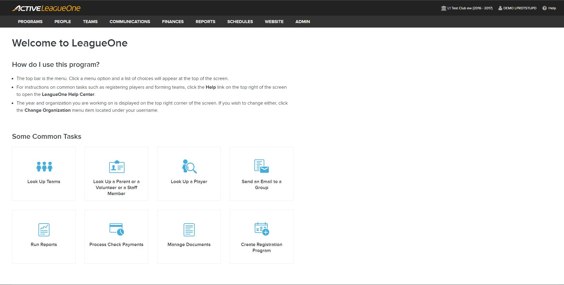Click Send an Email to a Group text
Screen dimensions: 564x285
pos(262,185)
